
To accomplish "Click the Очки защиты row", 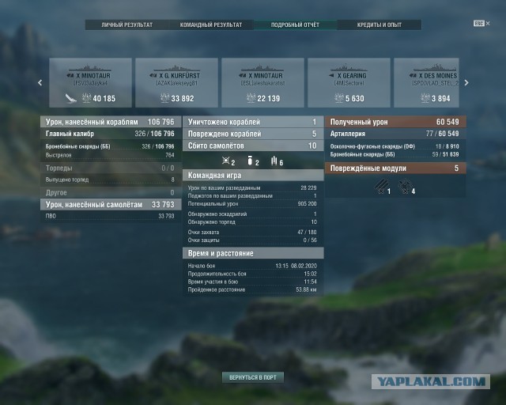I will coord(253,240).
